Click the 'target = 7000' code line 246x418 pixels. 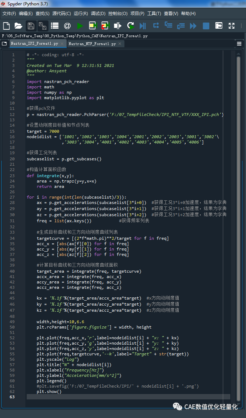pyautogui.click(x=43, y=131)
